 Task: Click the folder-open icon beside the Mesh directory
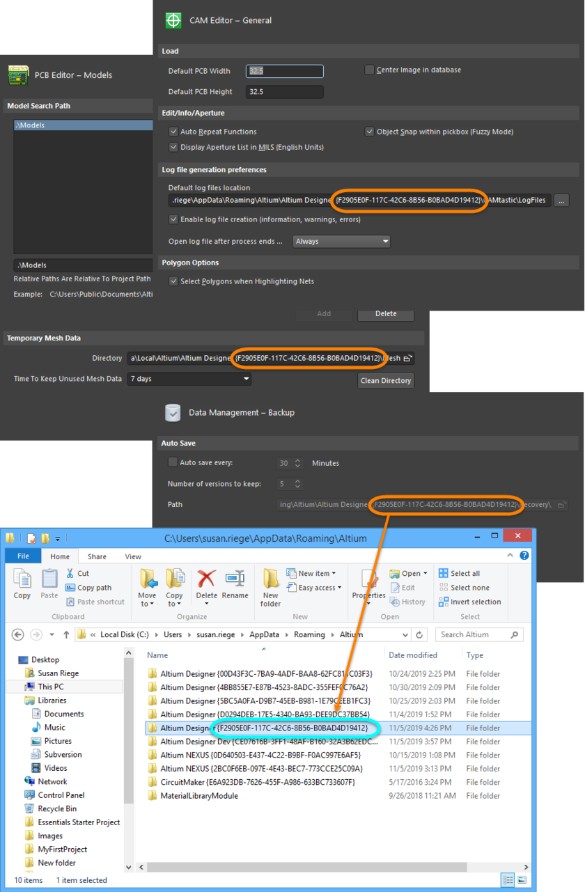408,358
